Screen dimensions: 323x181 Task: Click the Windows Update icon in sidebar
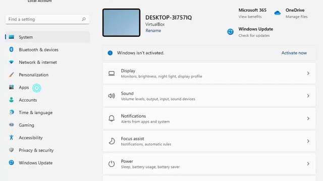(11, 162)
